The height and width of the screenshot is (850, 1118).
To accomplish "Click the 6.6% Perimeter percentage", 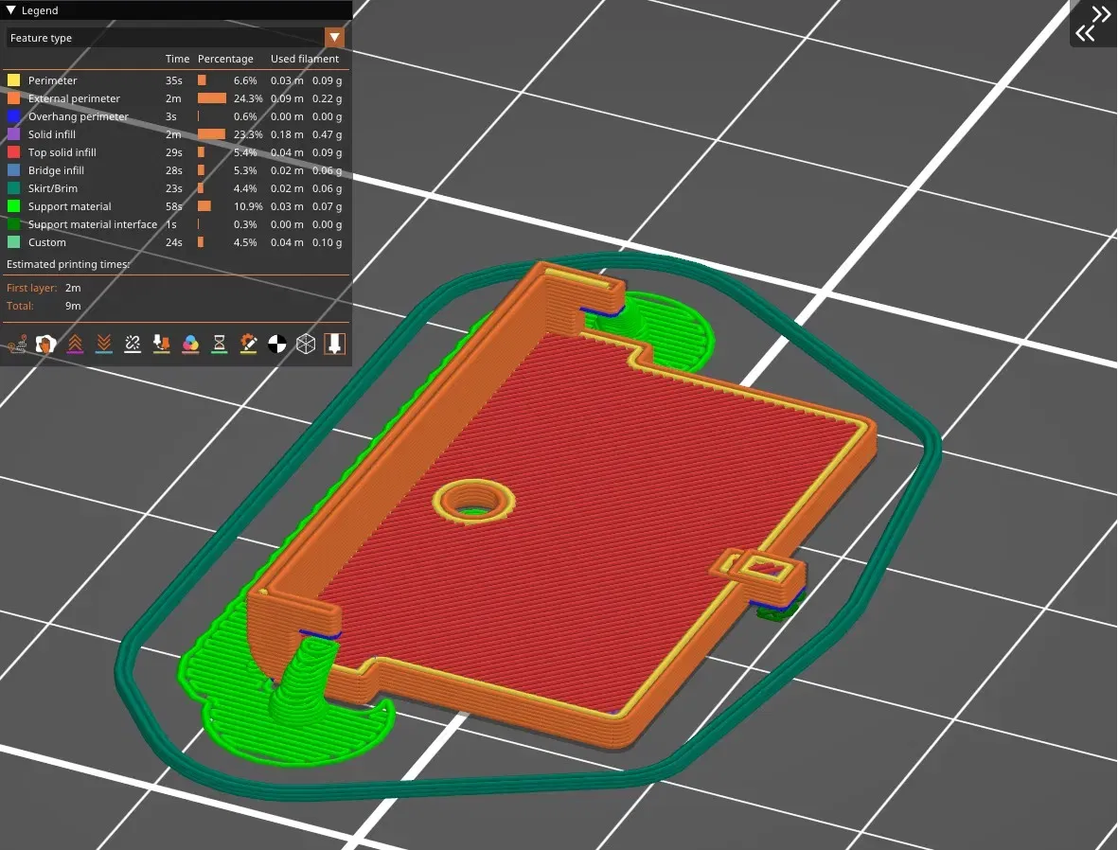I will 245,80.
